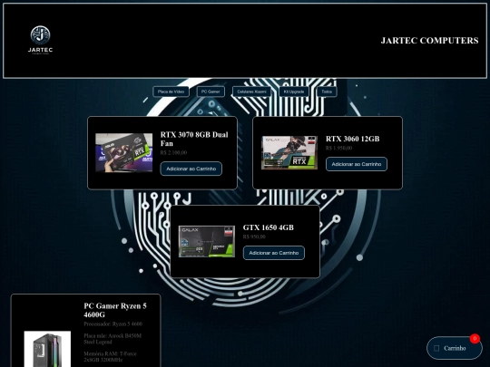Click the Jartec logo in the header
490x367 pixels.
[x=40, y=40]
